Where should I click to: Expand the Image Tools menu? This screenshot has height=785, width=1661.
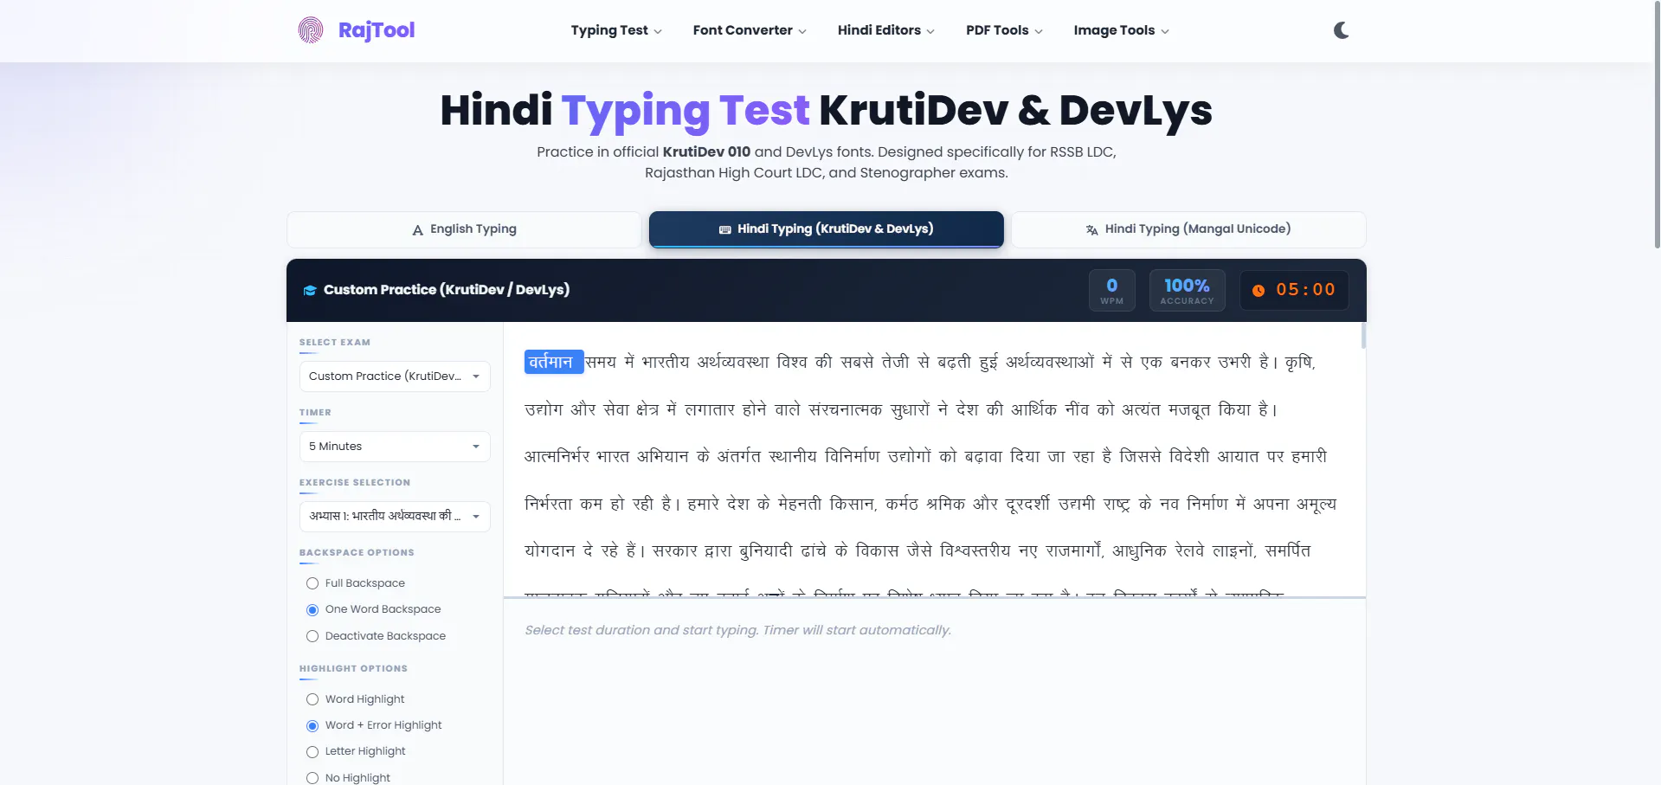[x=1121, y=30]
